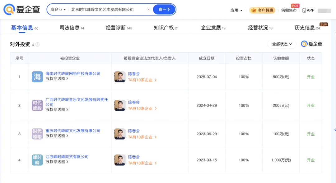Open 广西时代峰峻音乐文化发展有限责任公司 link
The image size is (336, 183).
click(x=77, y=102)
